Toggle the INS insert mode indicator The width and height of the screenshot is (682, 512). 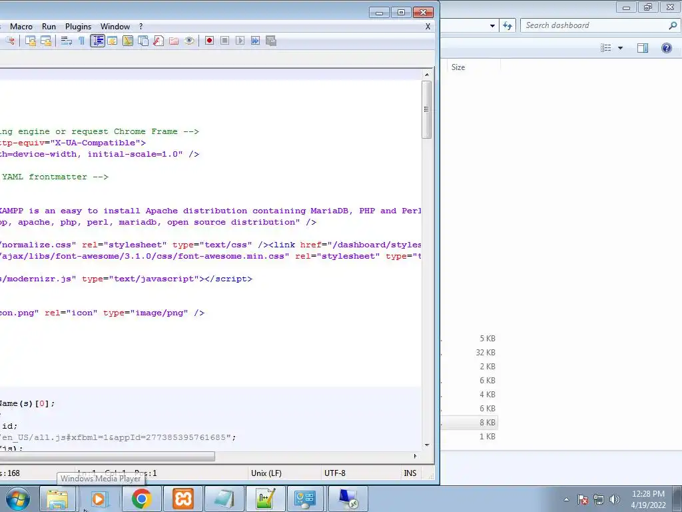[x=410, y=473]
